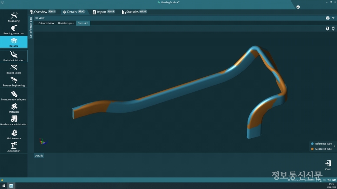Click the orange Measured tube legend swatch
Viewport: 337px width, 189px height.
click(x=312, y=149)
